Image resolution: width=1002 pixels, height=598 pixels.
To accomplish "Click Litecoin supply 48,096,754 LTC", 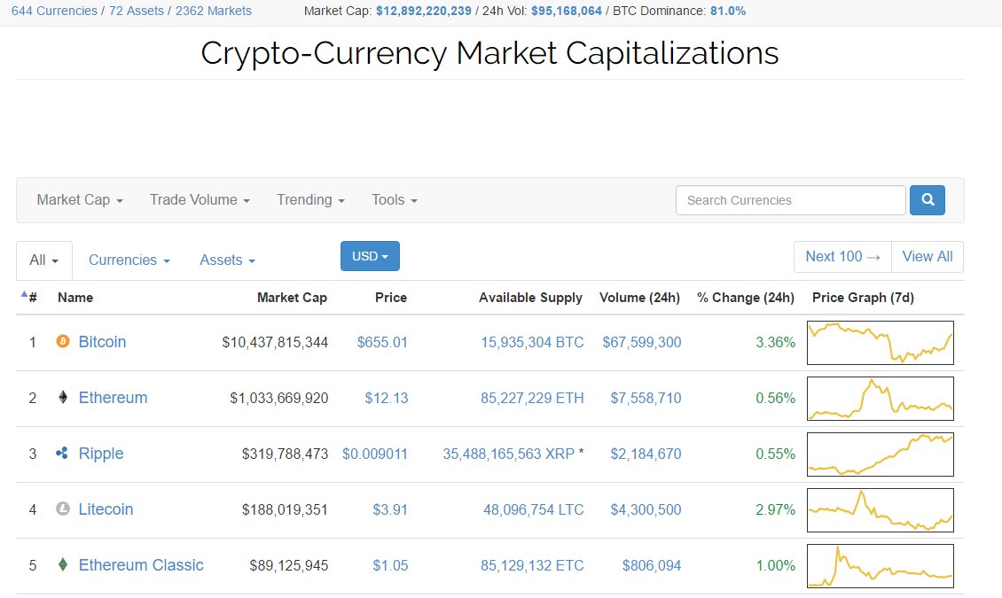I will [x=534, y=510].
